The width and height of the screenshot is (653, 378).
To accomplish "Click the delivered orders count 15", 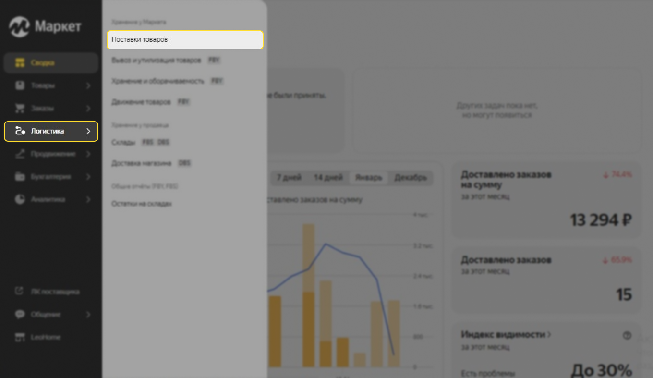I will (x=624, y=294).
